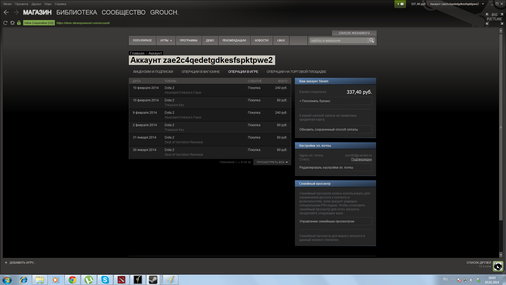The width and height of the screenshot is (506, 285).
Task: Click Управление семейным просмотром button
Action: click(x=335, y=221)
